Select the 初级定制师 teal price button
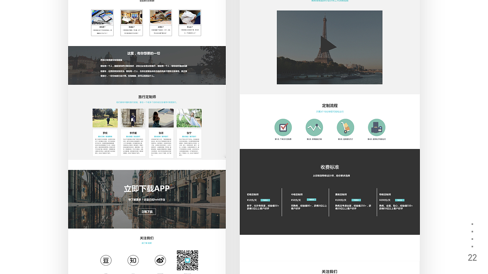488x274 pixels. (x=265, y=200)
